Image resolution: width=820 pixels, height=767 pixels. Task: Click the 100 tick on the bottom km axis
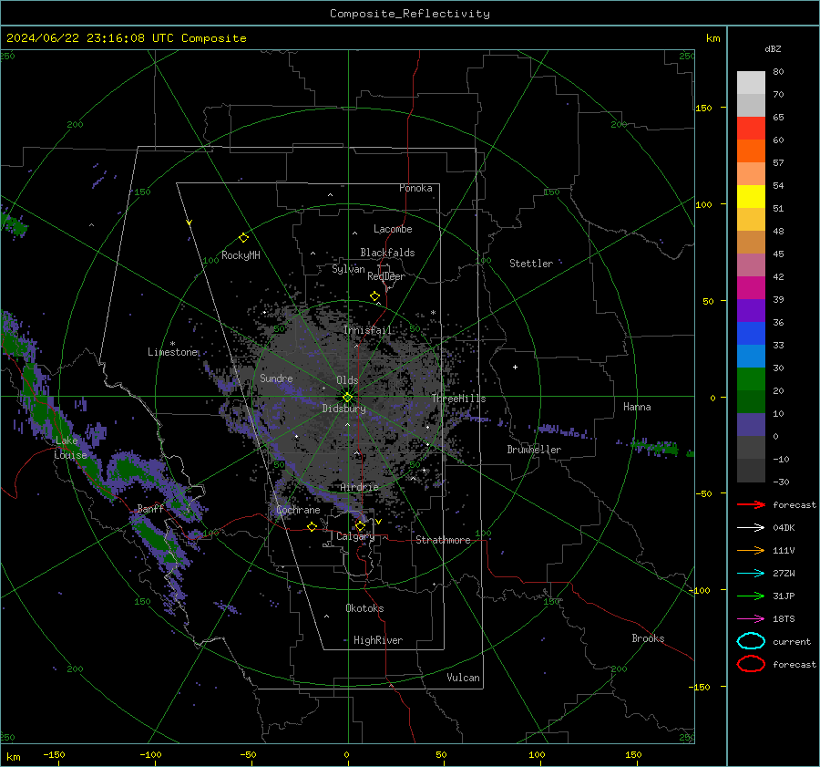point(537,754)
